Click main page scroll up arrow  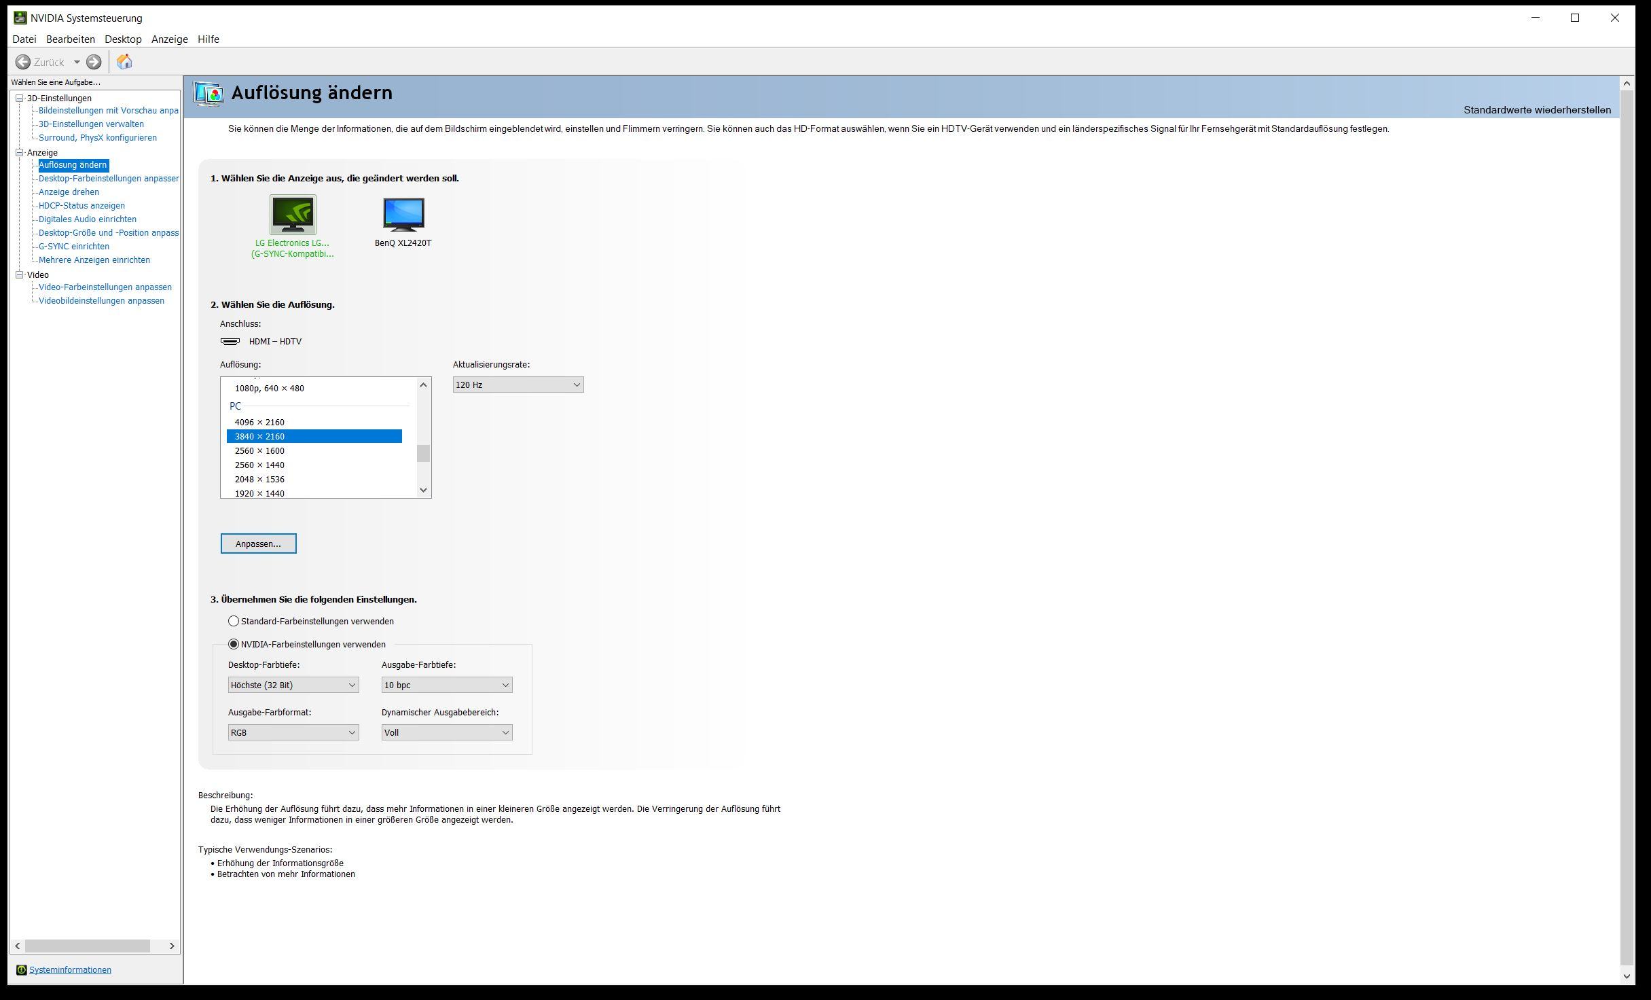pos(1627,83)
